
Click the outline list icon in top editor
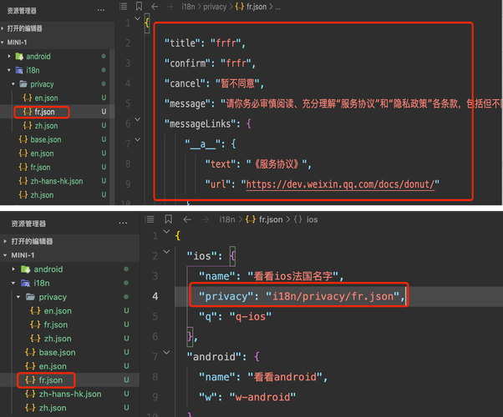[123, 7]
